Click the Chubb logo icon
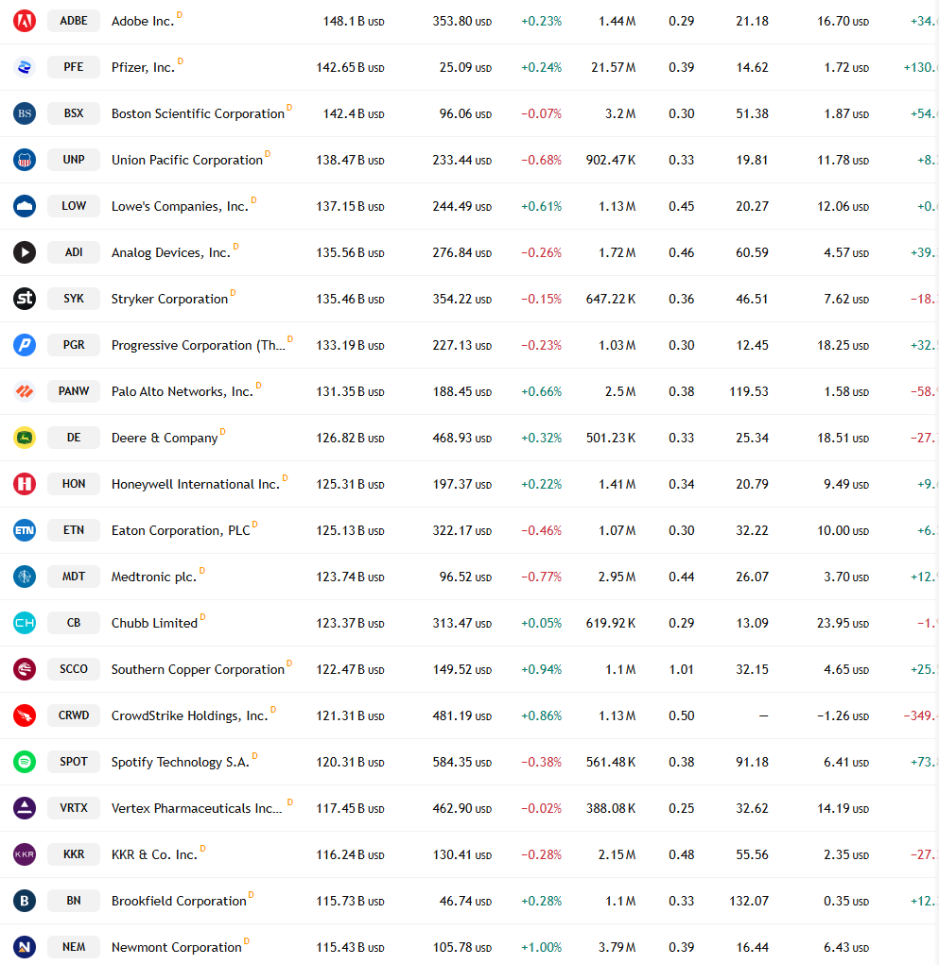The height and width of the screenshot is (965, 939). (25, 623)
